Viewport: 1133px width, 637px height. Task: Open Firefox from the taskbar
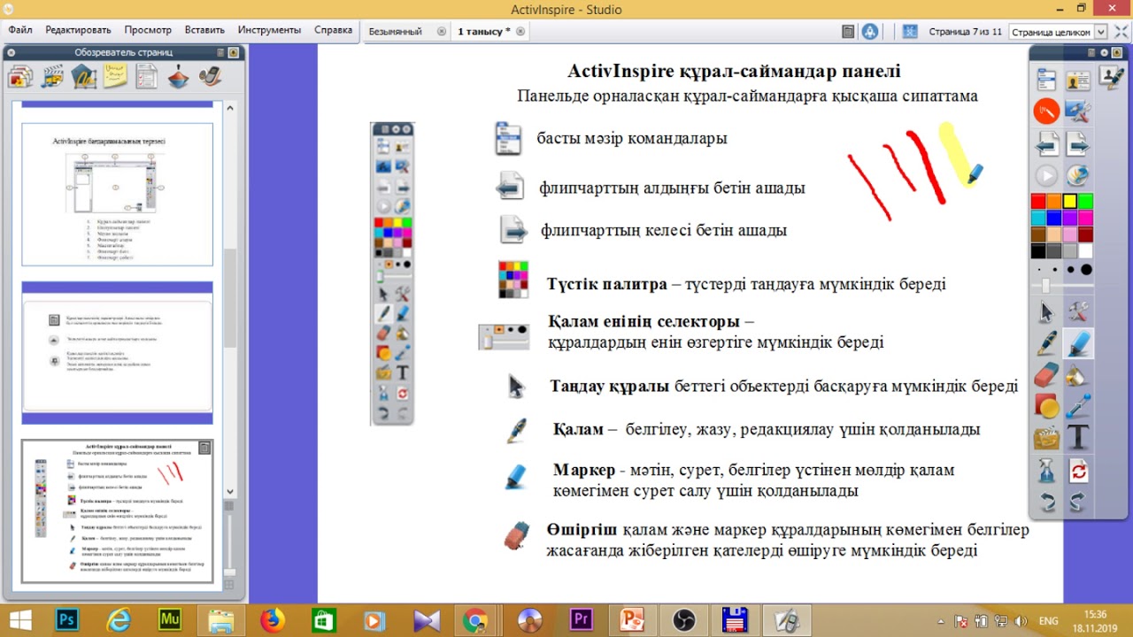click(272, 619)
